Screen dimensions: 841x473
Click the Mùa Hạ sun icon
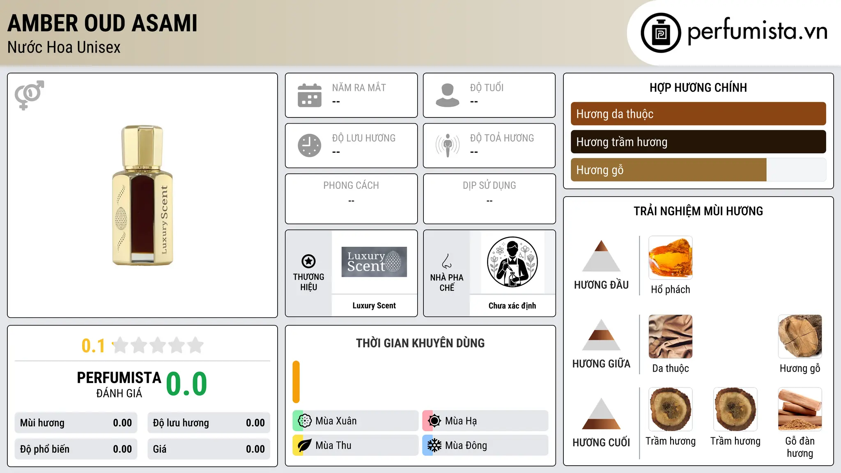pos(434,421)
